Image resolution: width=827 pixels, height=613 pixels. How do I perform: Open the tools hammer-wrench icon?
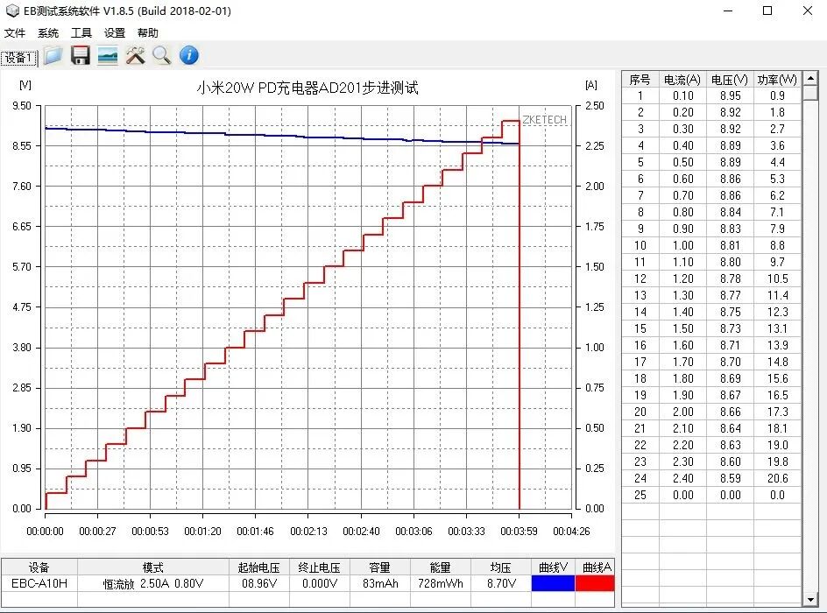click(135, 55)
